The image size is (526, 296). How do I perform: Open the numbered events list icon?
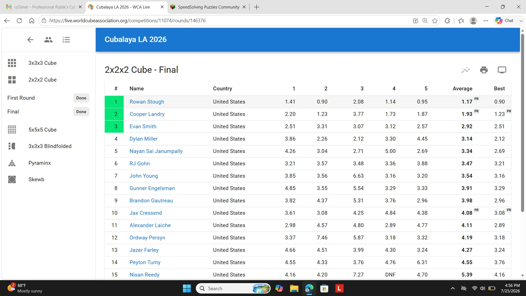(x=66, y=40)
